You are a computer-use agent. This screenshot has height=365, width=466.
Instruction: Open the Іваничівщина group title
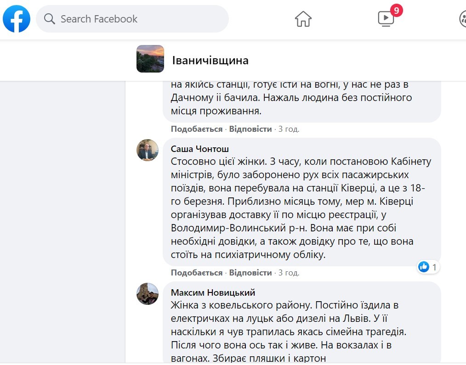(x=210, y=60)
